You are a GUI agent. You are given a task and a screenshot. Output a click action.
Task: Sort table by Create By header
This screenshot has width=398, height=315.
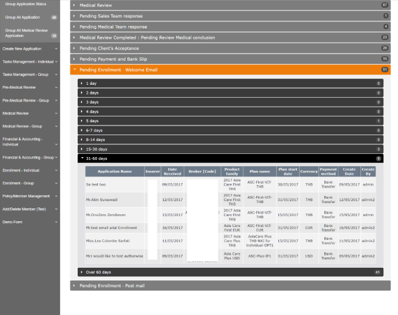pyautogui.click(x=368, y=171)
